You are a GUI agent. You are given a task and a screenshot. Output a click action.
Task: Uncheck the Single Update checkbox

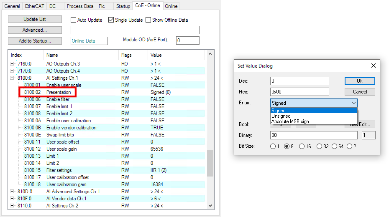point(111,20)
